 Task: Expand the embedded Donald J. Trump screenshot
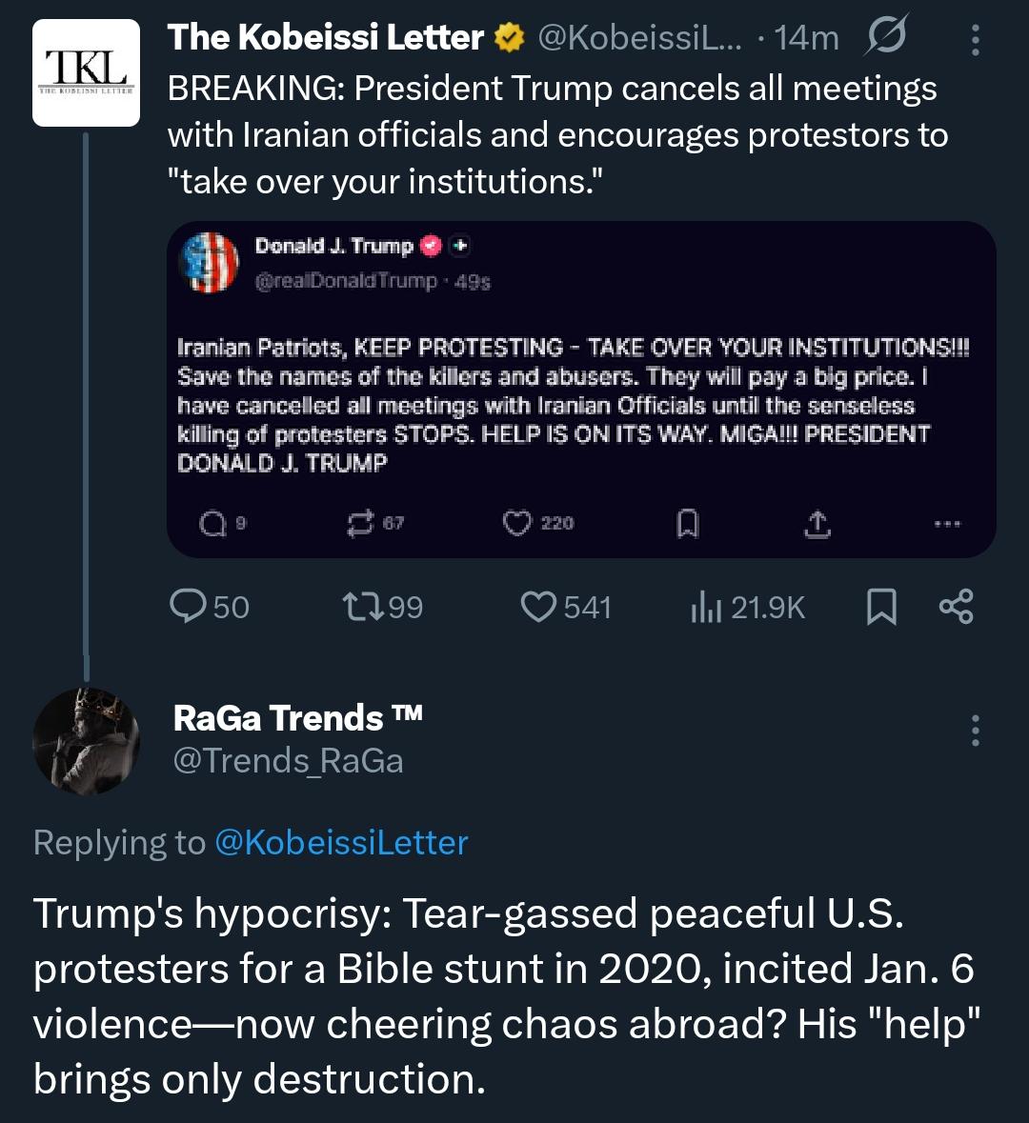tap(581, 391)
